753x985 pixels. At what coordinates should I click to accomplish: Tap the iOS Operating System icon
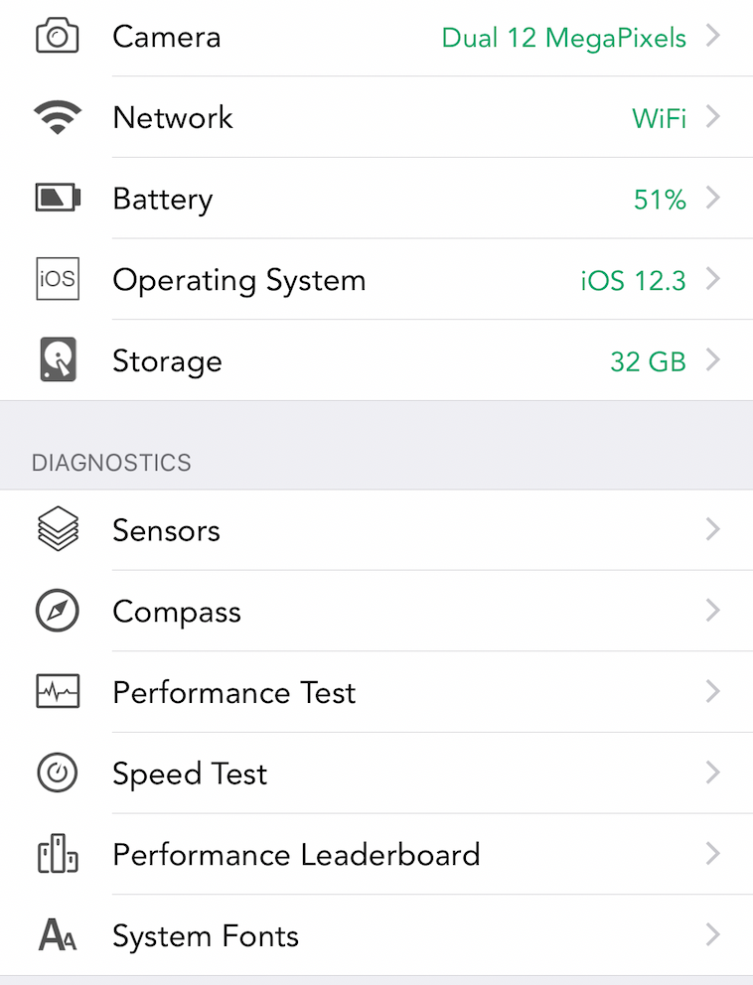58,279
